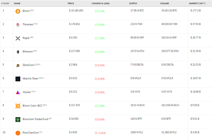Sort by the SUPPLY column header
This screenshot has width=212, height=140.
tap(133, 3)
